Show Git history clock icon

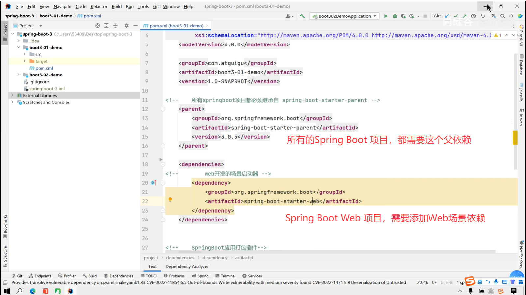(x=473, y=16)
